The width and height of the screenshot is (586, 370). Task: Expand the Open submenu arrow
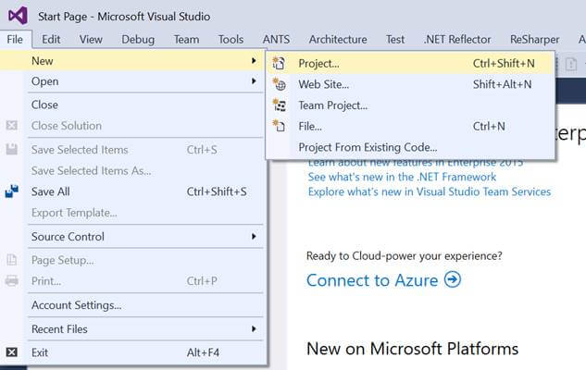(254, 81)
